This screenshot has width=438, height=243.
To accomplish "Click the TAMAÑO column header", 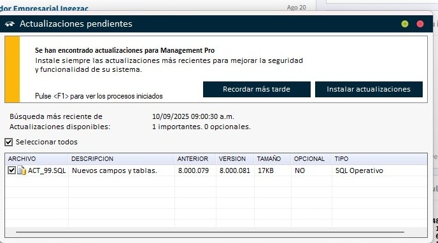I will coord(272,159).
